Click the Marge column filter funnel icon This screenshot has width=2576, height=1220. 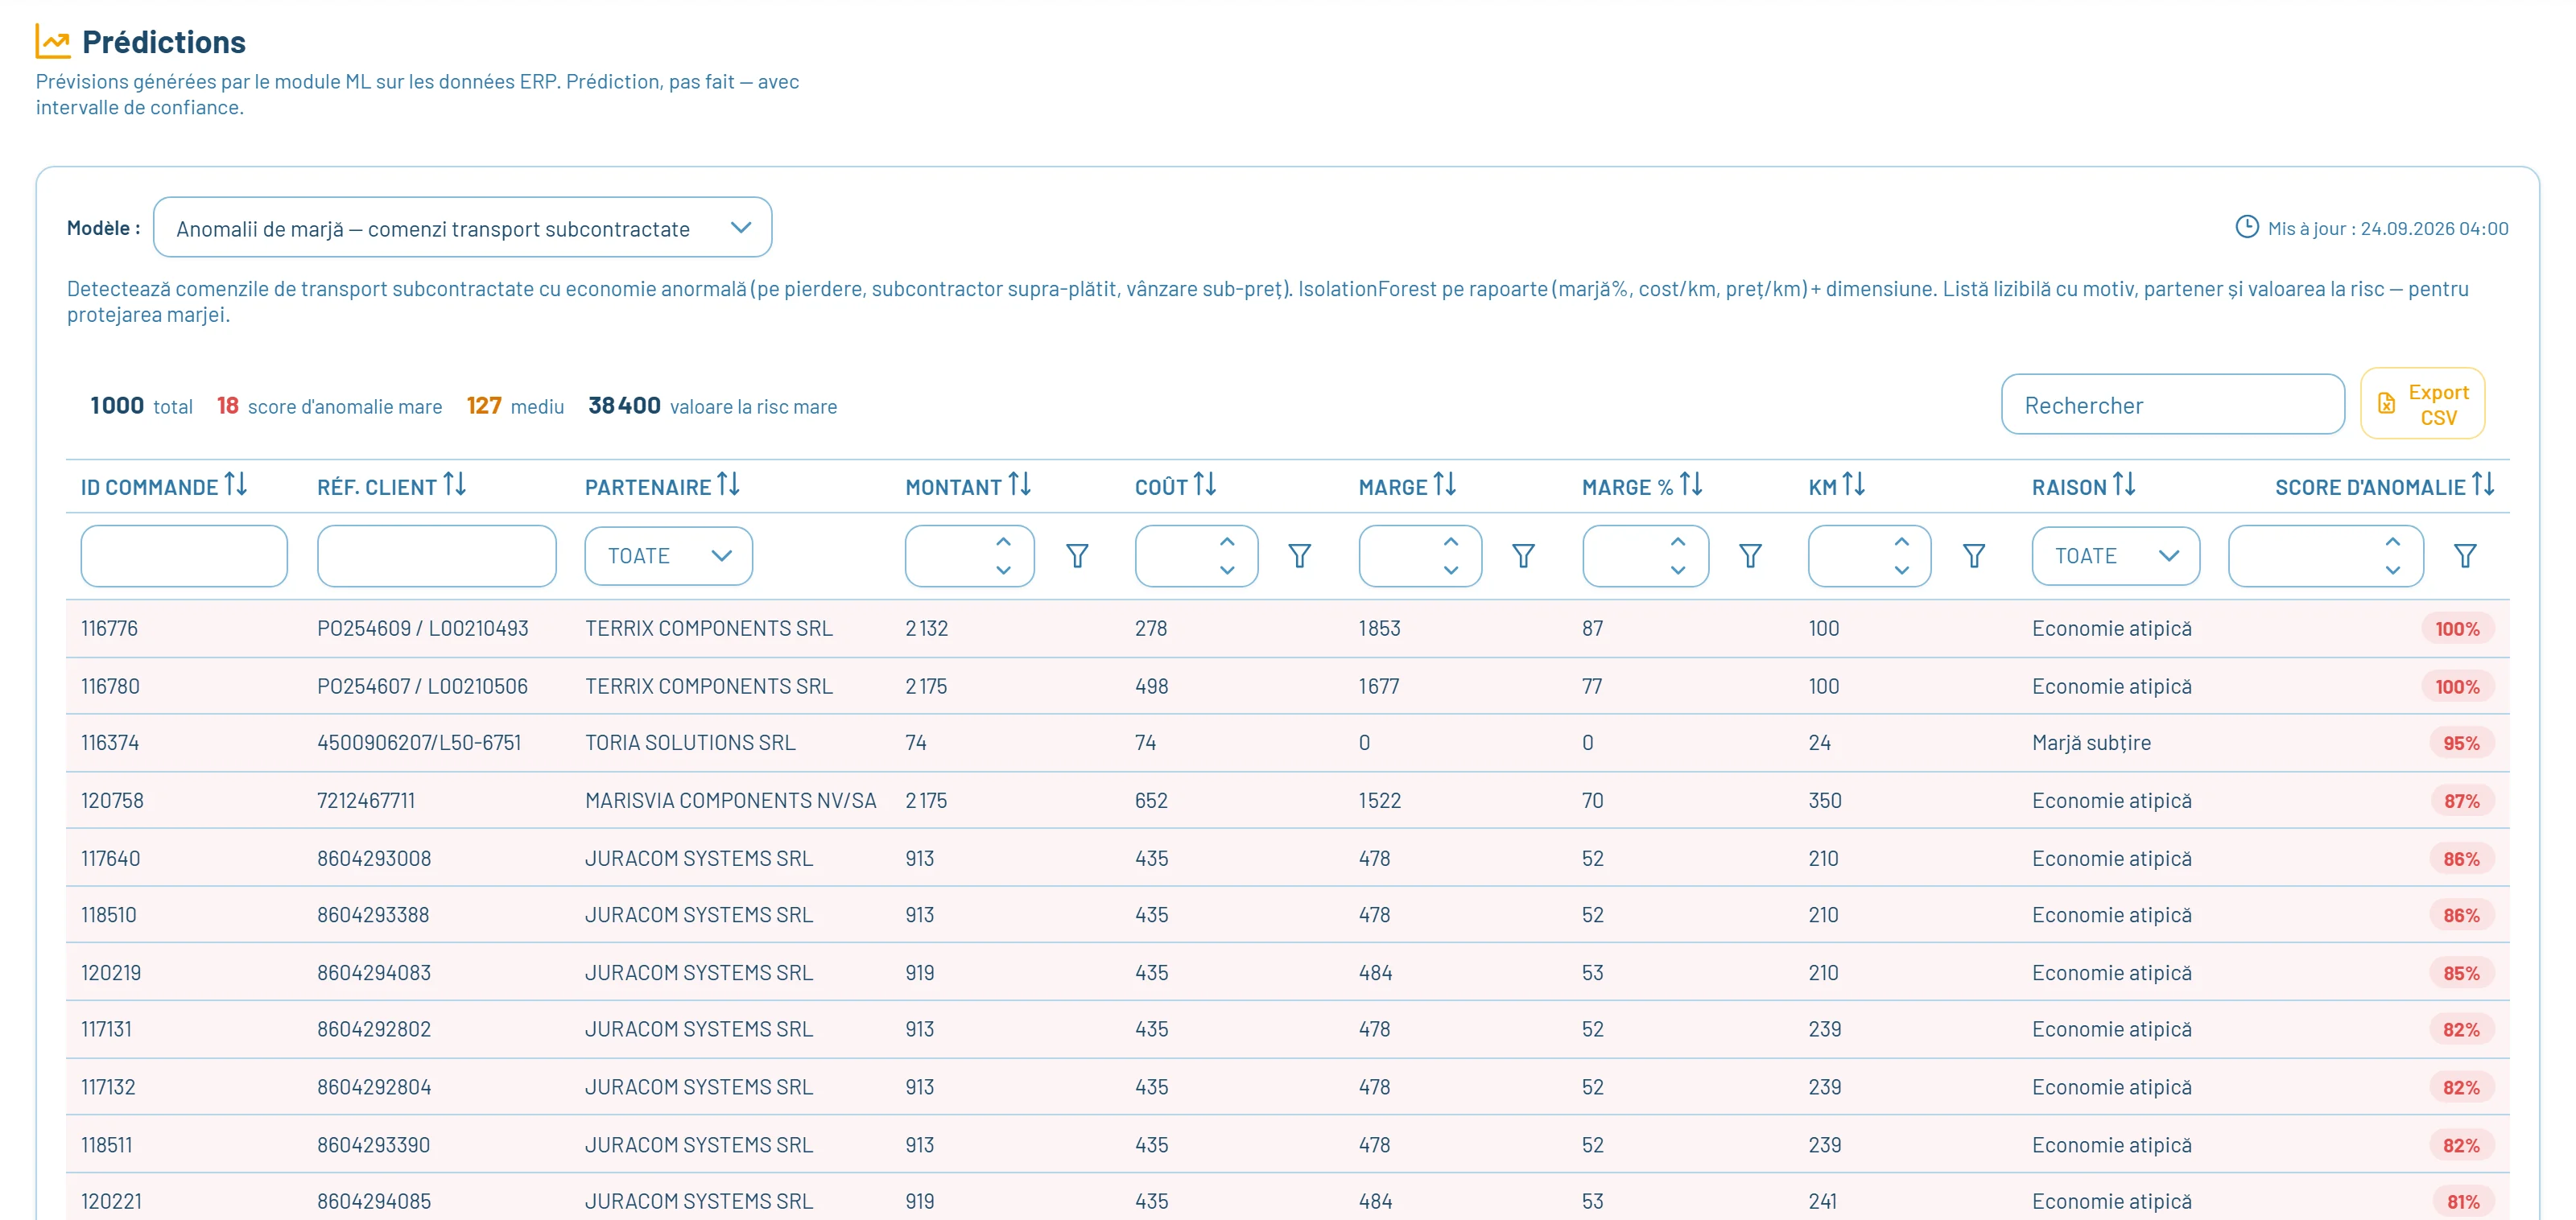coord(1523,556)
